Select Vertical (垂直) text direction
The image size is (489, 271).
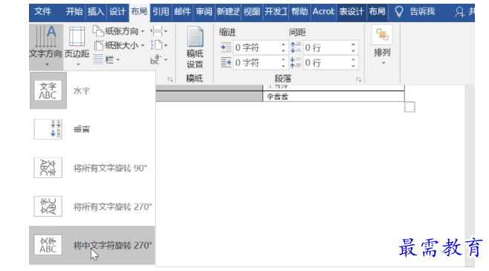[92, 129]
